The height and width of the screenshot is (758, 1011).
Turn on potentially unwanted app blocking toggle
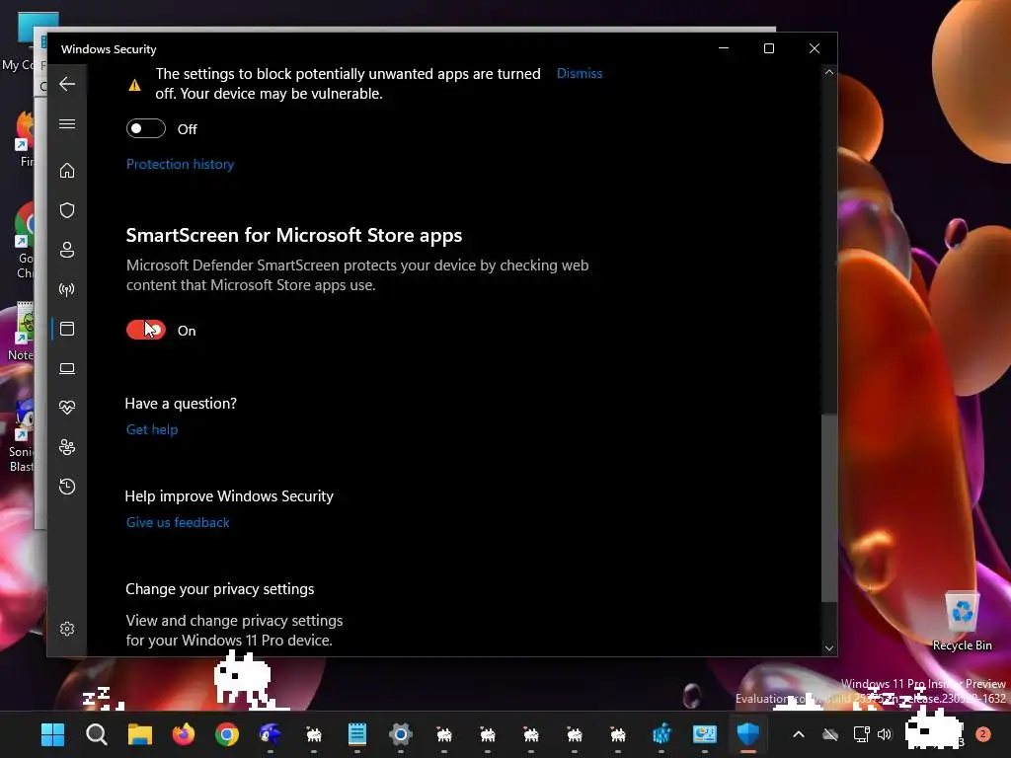(146, 129)
